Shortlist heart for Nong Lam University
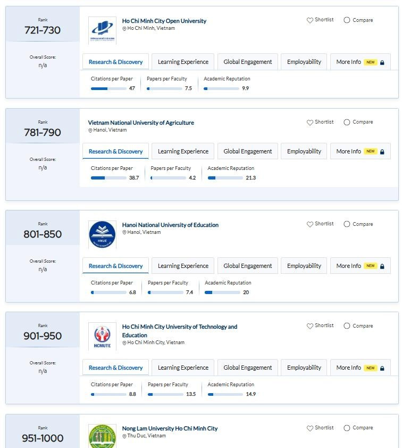This screenshot has height=448, width=402. pyautogui.click(x=310, y=428)
